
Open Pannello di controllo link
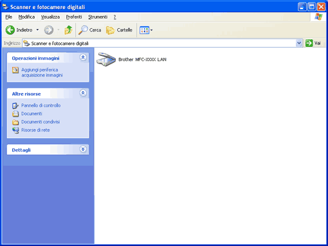tap(41, 105)
